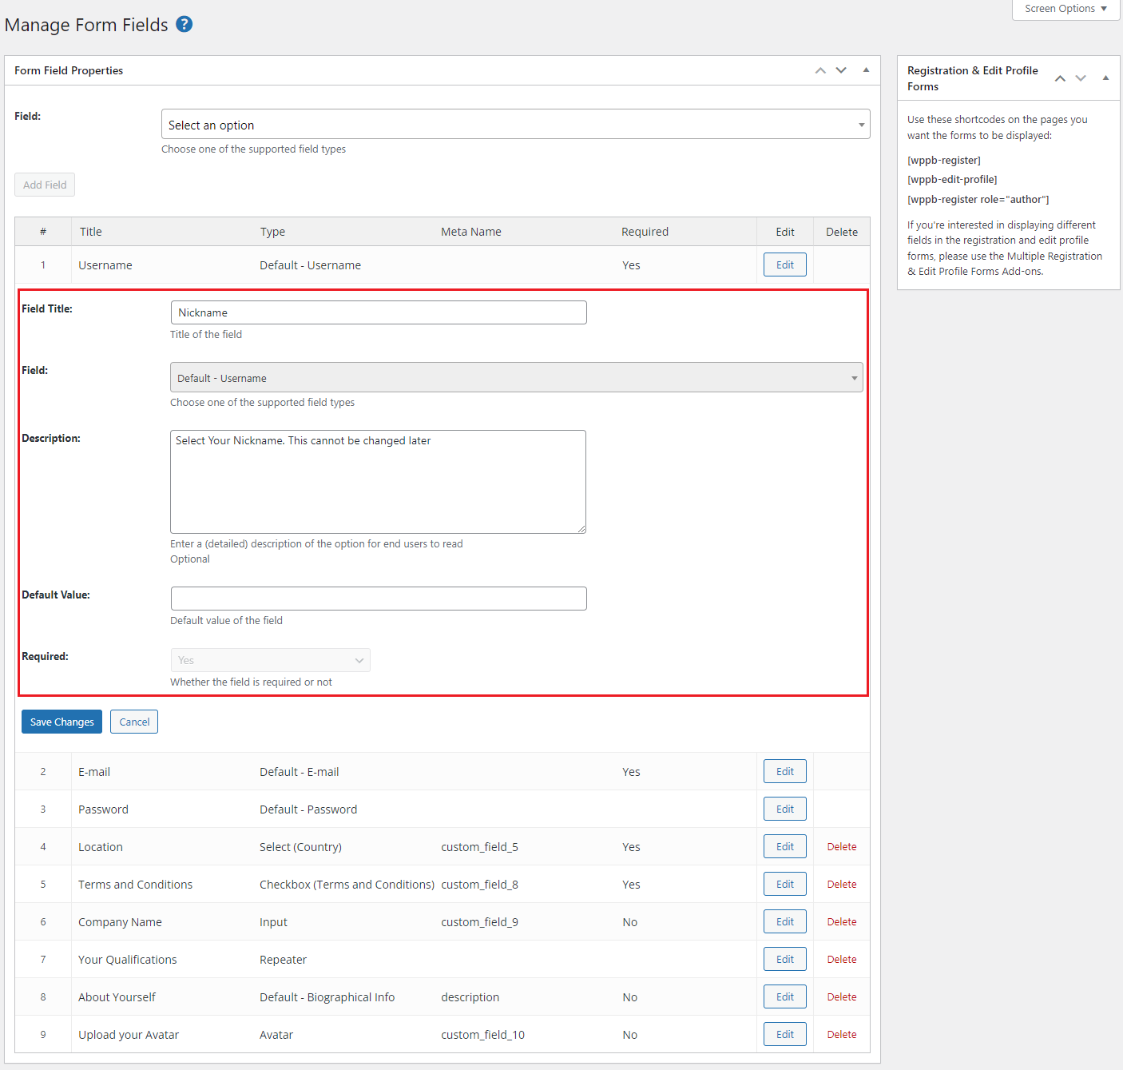Edit the E-mail field row
The height and width of the screenshot is (1070, 1123).
[x=784, y=772]
